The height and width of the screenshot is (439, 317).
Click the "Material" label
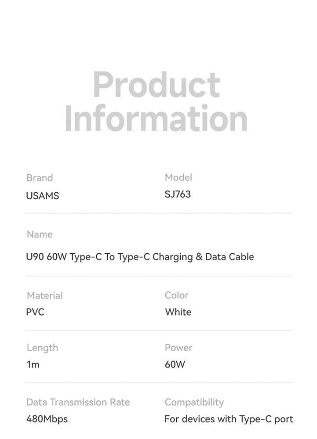coord(45,295)
